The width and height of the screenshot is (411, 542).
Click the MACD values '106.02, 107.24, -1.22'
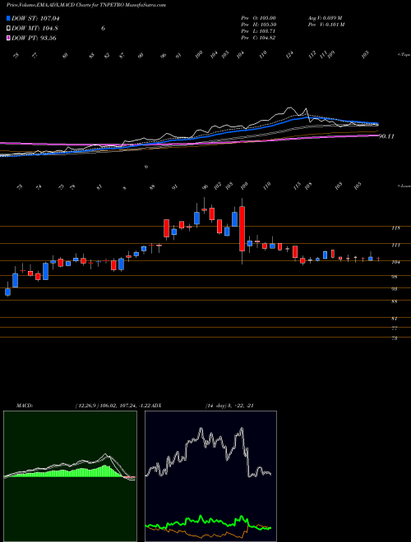pyautogui.click(x=127, y=406)
